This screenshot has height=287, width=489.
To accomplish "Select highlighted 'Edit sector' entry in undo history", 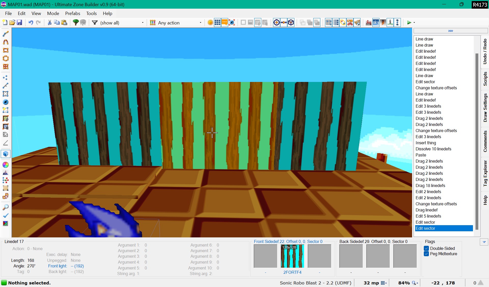I will click(444, 228).
